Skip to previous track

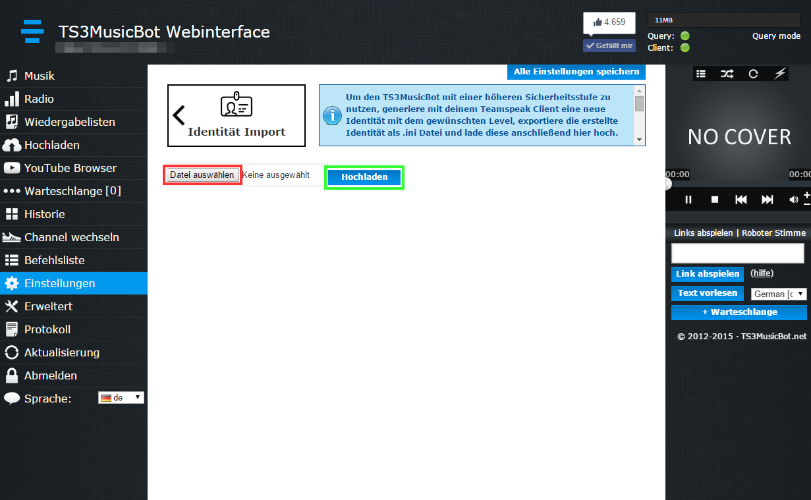[x=741, y=200]
